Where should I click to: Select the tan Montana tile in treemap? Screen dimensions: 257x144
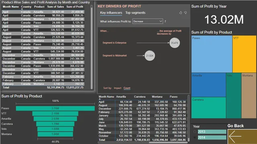point(249,96)
